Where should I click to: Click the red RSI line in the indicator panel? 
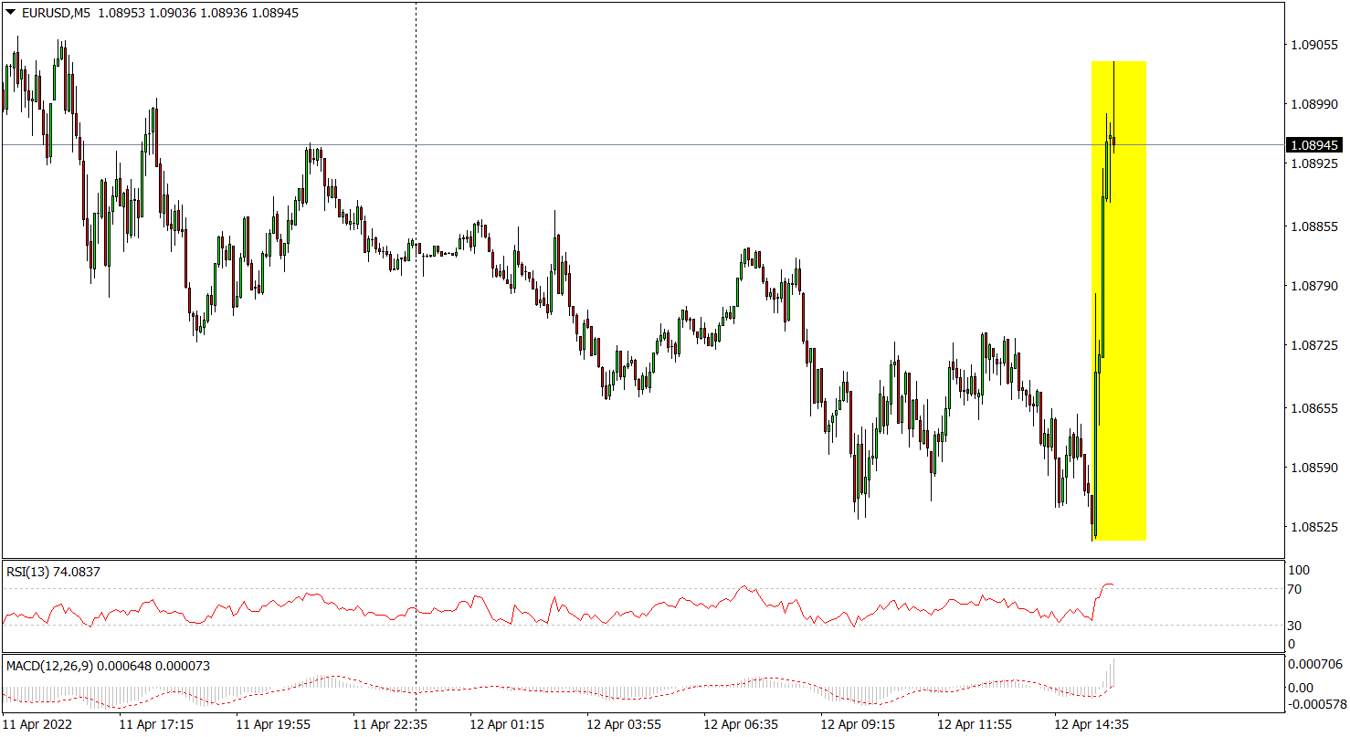pos(557,605)
